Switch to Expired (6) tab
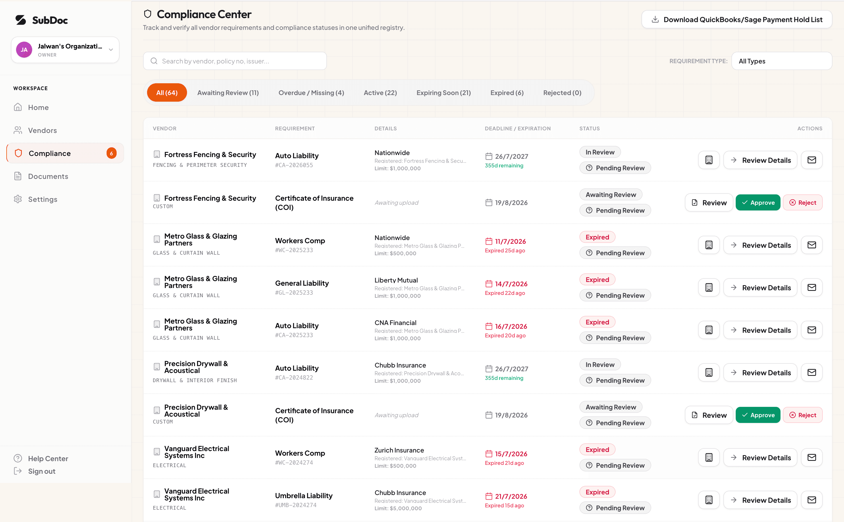Image resolution: width=844 pixels, height=522 pixels. pyautogui.click(x=507, y=92)
